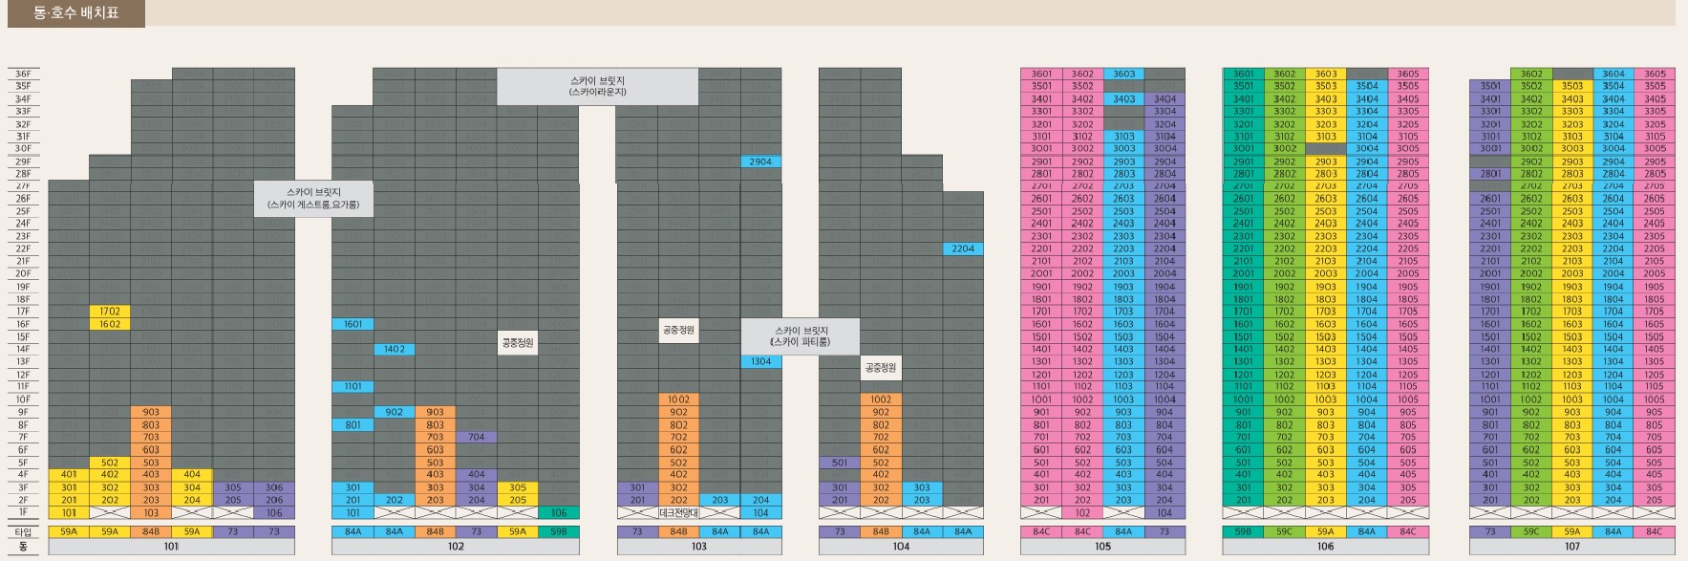1688x561 pixels.
Task: Pick the 73 type cell under building 107
Action: [1490, 532]
